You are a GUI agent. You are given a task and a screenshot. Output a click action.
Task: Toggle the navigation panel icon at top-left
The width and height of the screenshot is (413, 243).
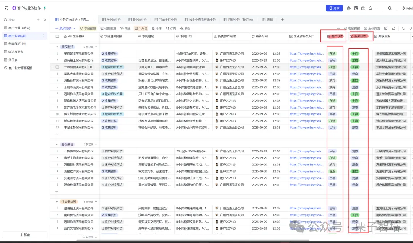(7, 8)
